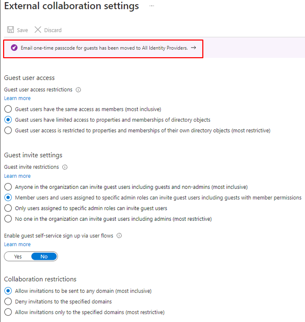Image resolution: width=305 pixels, height=322 pixels.
Task: Choose Allow invitations only to specified domains
Action: pyautogui.click(x=8, y=312)
